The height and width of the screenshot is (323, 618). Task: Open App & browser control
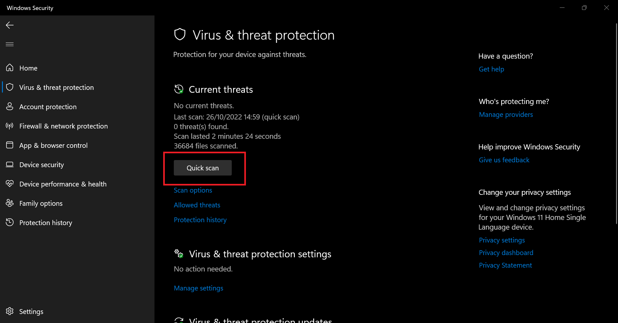pos(53,145)
